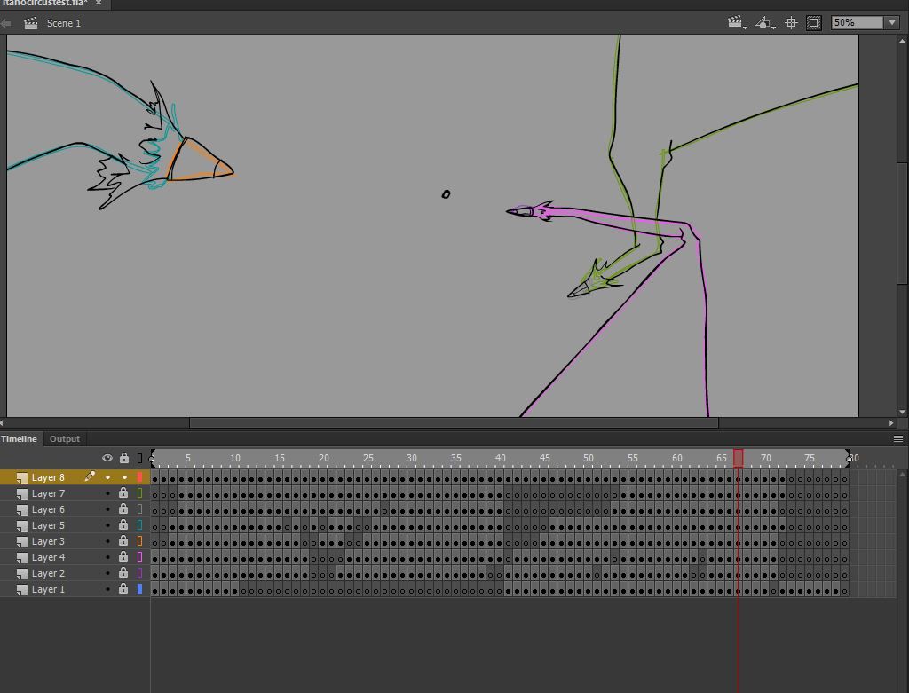Click the Scene 1 clapperboard icon
The width and height of the screenshot is (909, 693).
[31, 23]
